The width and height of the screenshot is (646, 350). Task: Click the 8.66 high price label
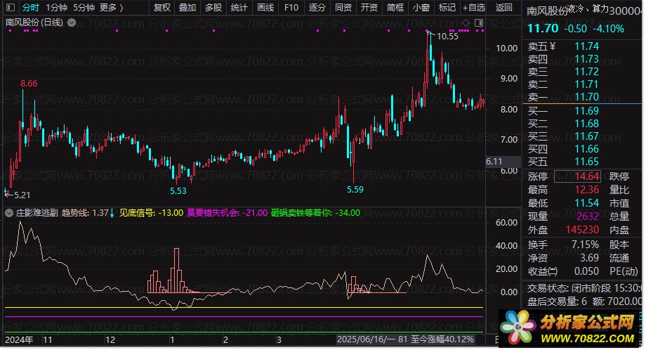29,84
